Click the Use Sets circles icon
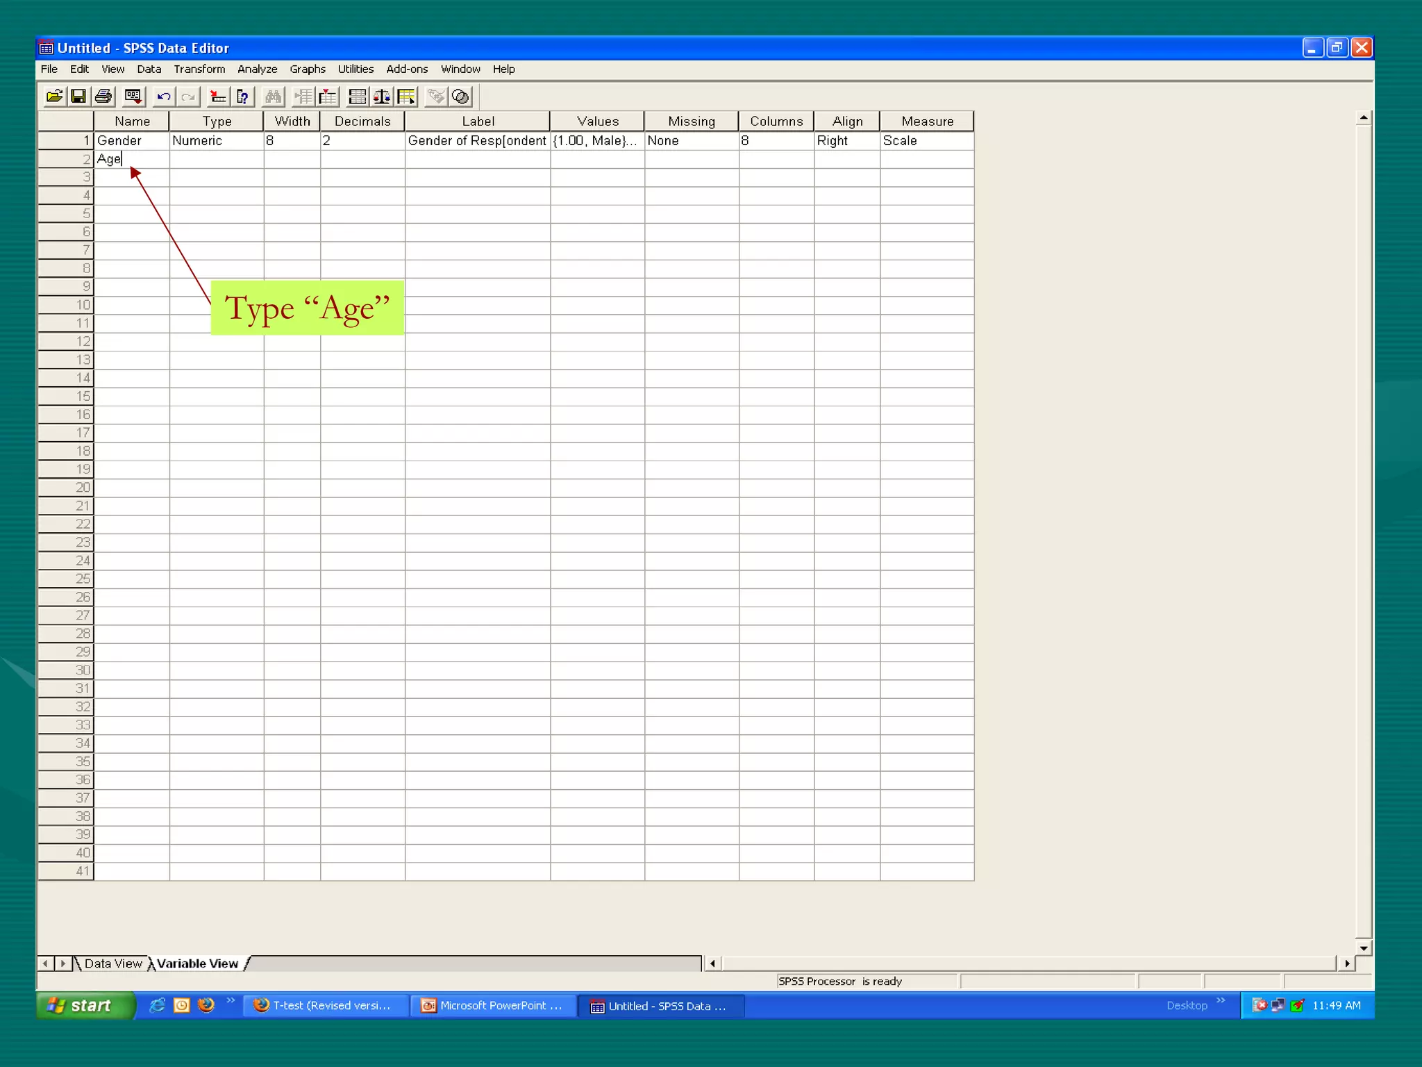The width and height of the screenshot is (1422, 1067). (460, 97)
